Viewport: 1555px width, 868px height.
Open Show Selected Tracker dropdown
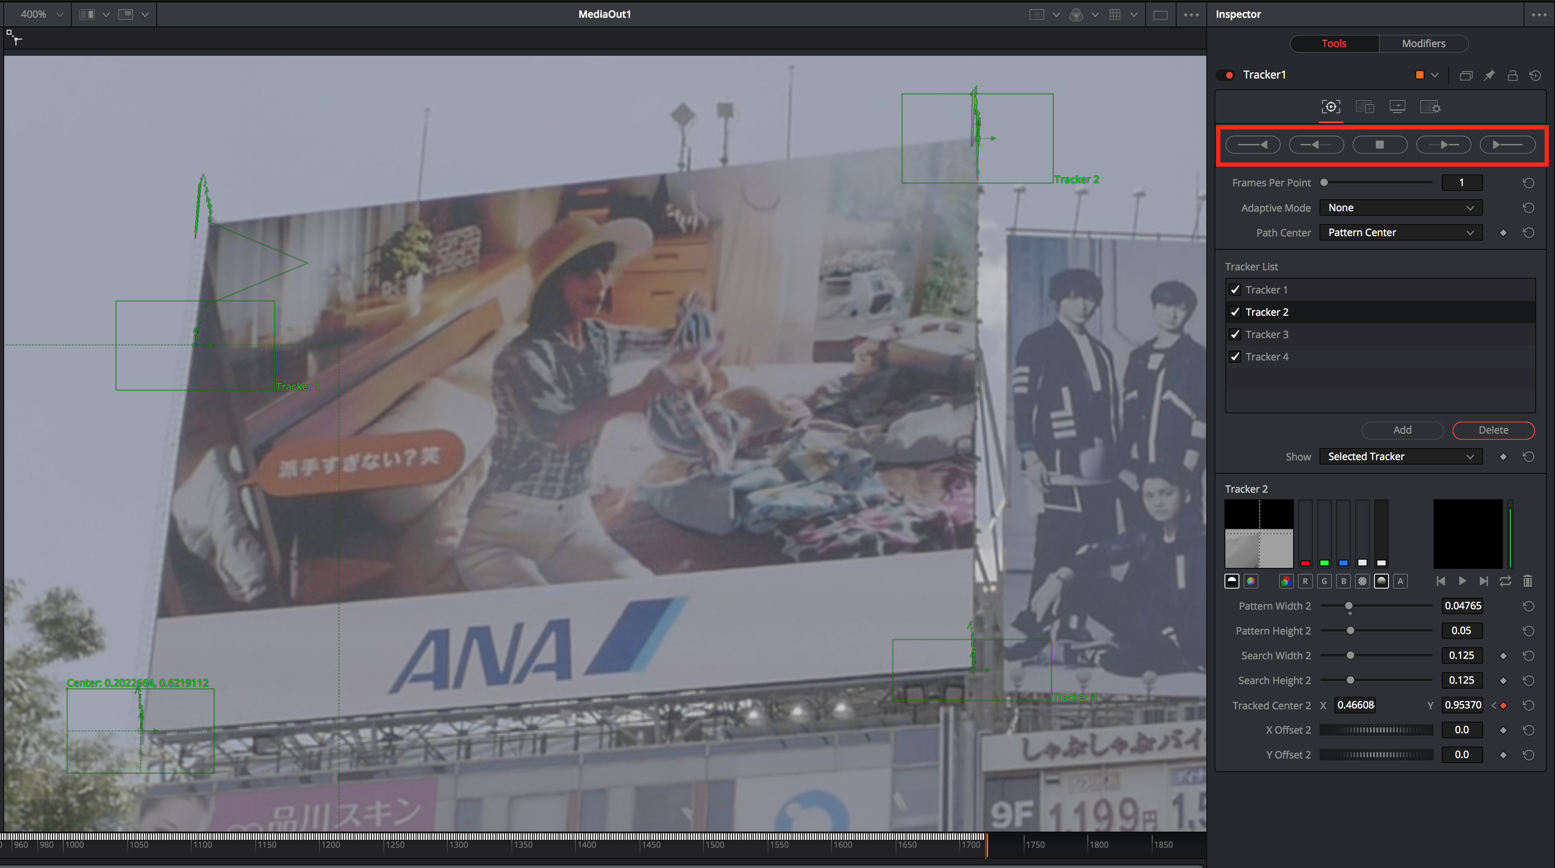pos(1400,457)
